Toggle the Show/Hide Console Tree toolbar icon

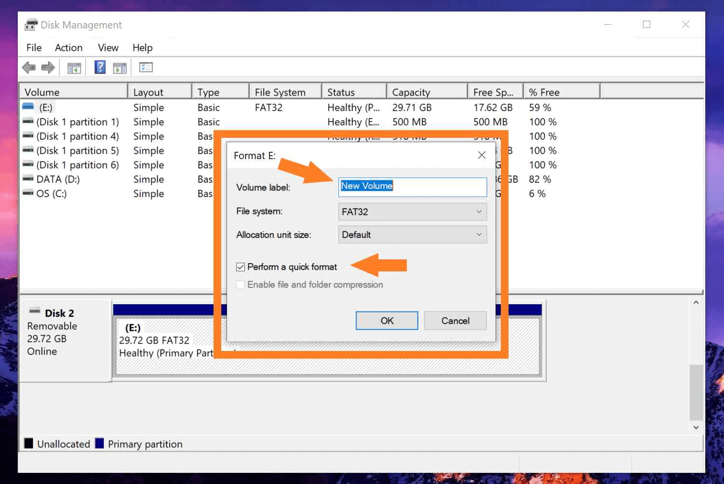(73, 67)
